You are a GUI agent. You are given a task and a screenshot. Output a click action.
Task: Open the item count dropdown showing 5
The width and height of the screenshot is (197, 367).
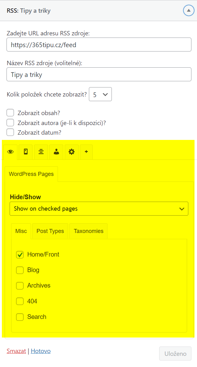pyautogui.click(x=100, y=94)
